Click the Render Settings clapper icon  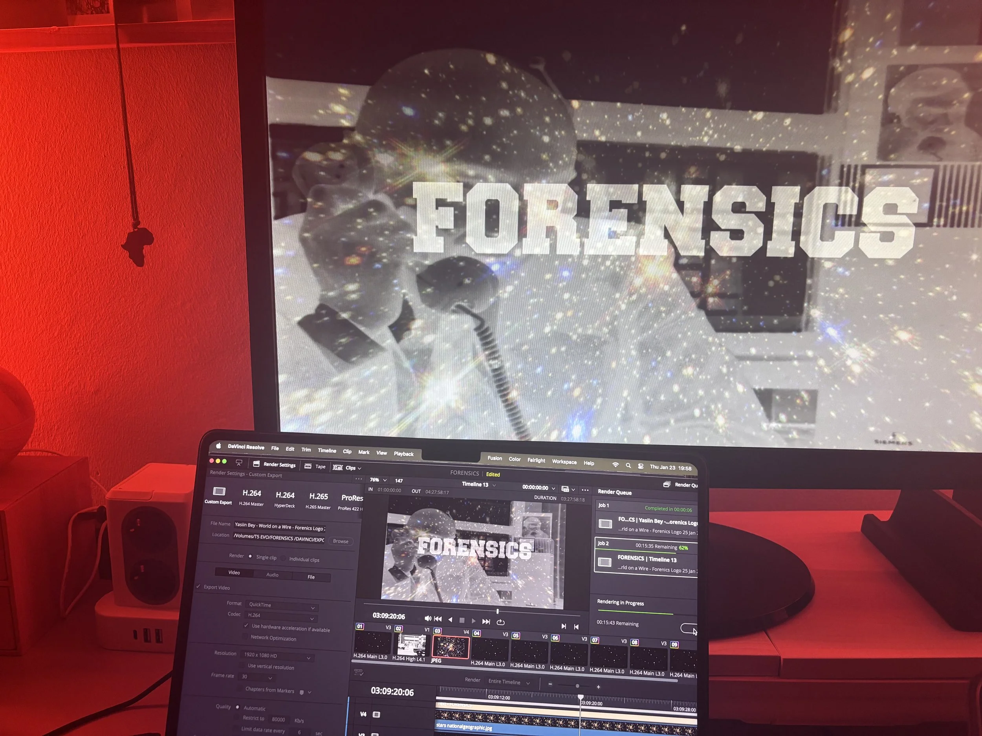tap(256, 464)
